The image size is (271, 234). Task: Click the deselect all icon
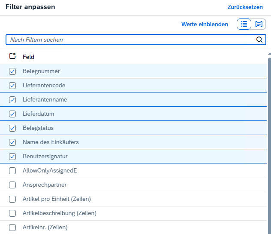[x=12, y=56]
